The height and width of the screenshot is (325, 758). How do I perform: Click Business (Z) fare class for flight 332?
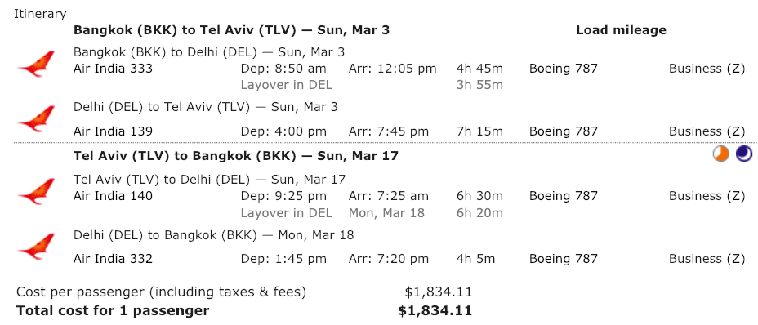(707, 259)
